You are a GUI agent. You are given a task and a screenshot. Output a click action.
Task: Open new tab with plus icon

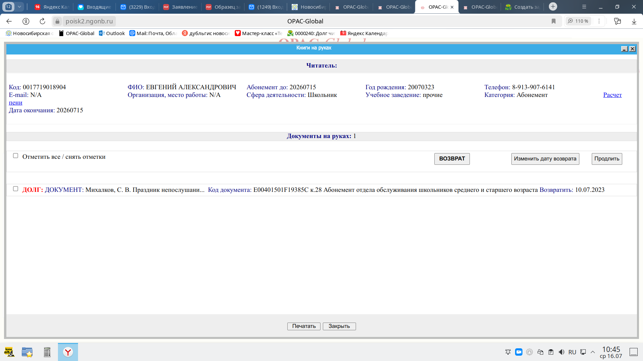click(553, 6)
